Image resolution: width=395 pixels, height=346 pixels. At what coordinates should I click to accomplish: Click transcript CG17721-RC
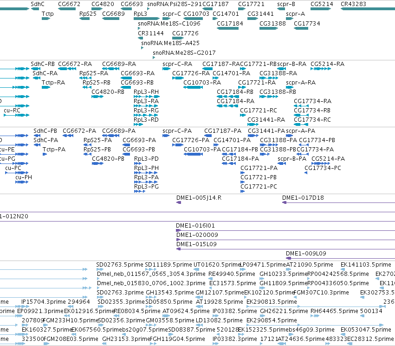[259, 111]
